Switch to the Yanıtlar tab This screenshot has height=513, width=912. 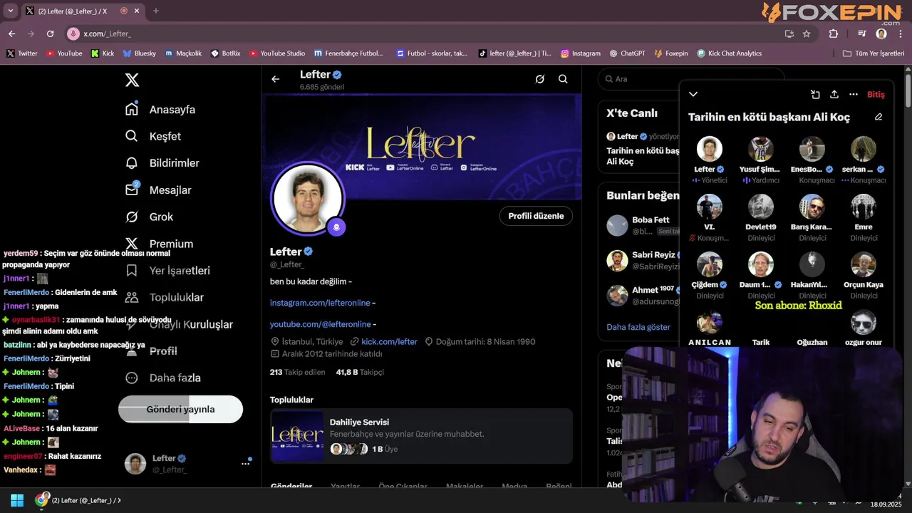tap(346, 487)
